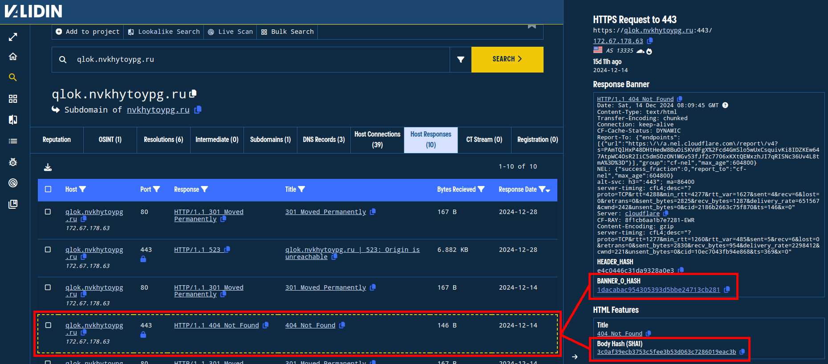
Task: Switch to the Reputation tab
Action: pyautogui.click(x=57, y=140)
